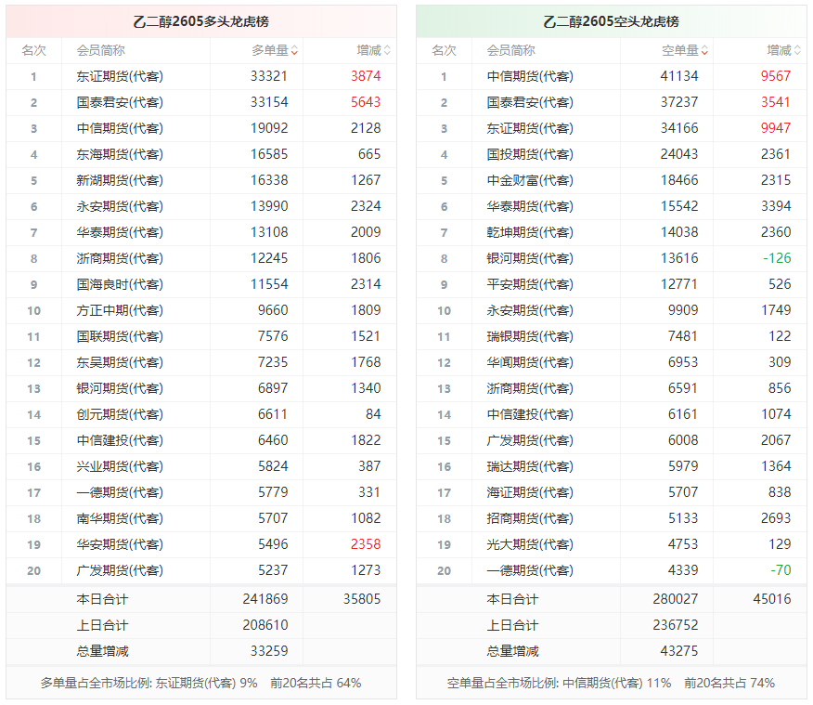Click 多单量占全市场比例 footer note
The height and width of the screenshot is (705, 813).
click(x=200, y=684)
